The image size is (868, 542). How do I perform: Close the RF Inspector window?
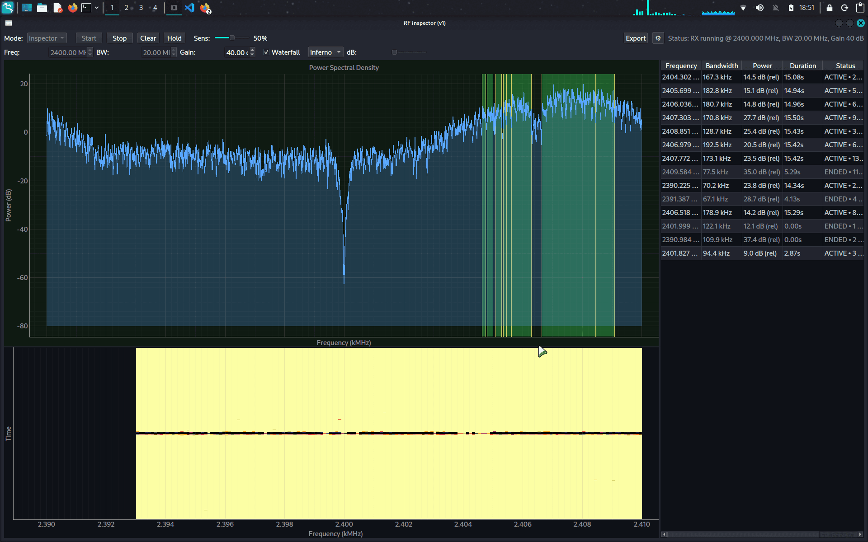860,23
